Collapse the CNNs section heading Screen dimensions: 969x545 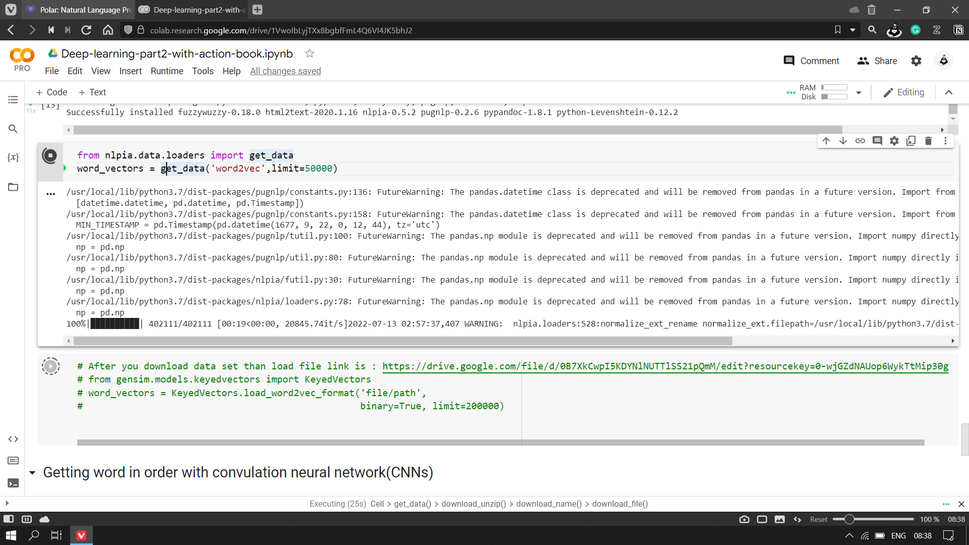pyautogui.click(x=32, y=473)
